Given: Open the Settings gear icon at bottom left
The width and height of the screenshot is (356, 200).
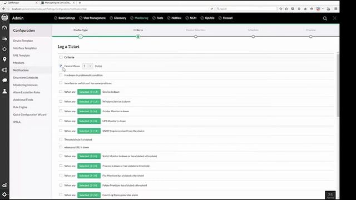Looking at the screenshot, I should (4, 194).
